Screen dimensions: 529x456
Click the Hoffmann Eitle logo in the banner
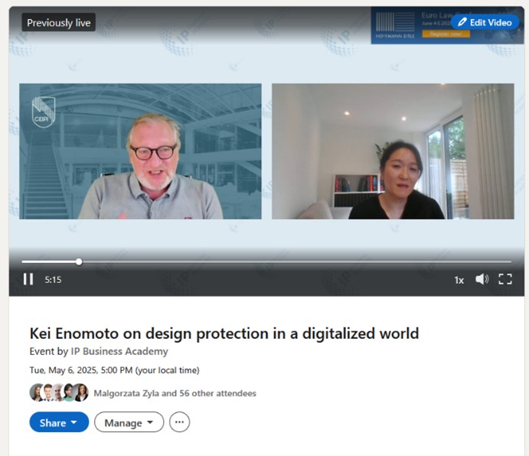tap(394, 24)
